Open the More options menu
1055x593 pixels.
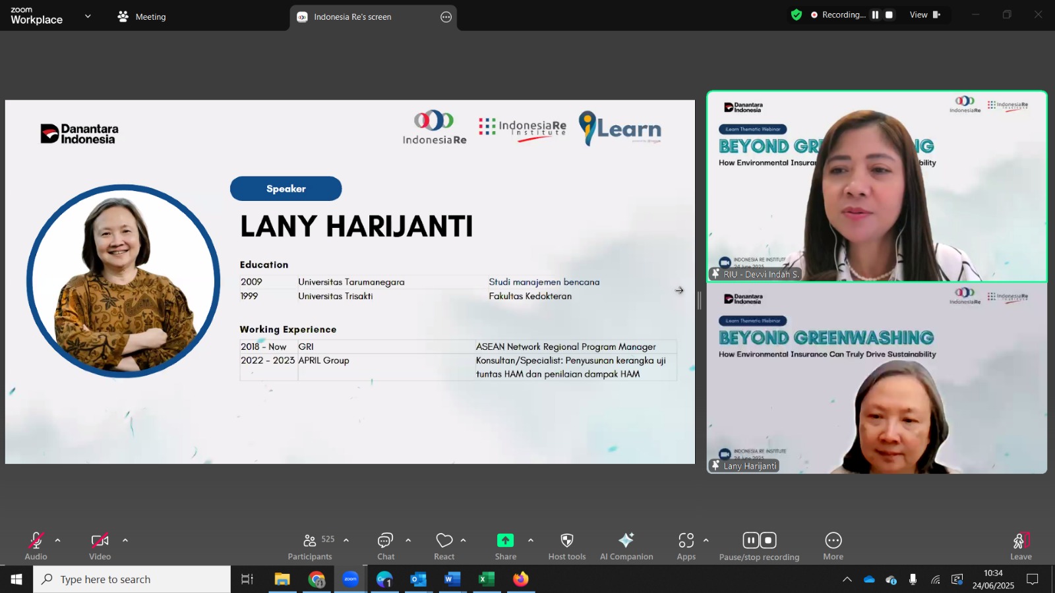[x=833, y=546]
